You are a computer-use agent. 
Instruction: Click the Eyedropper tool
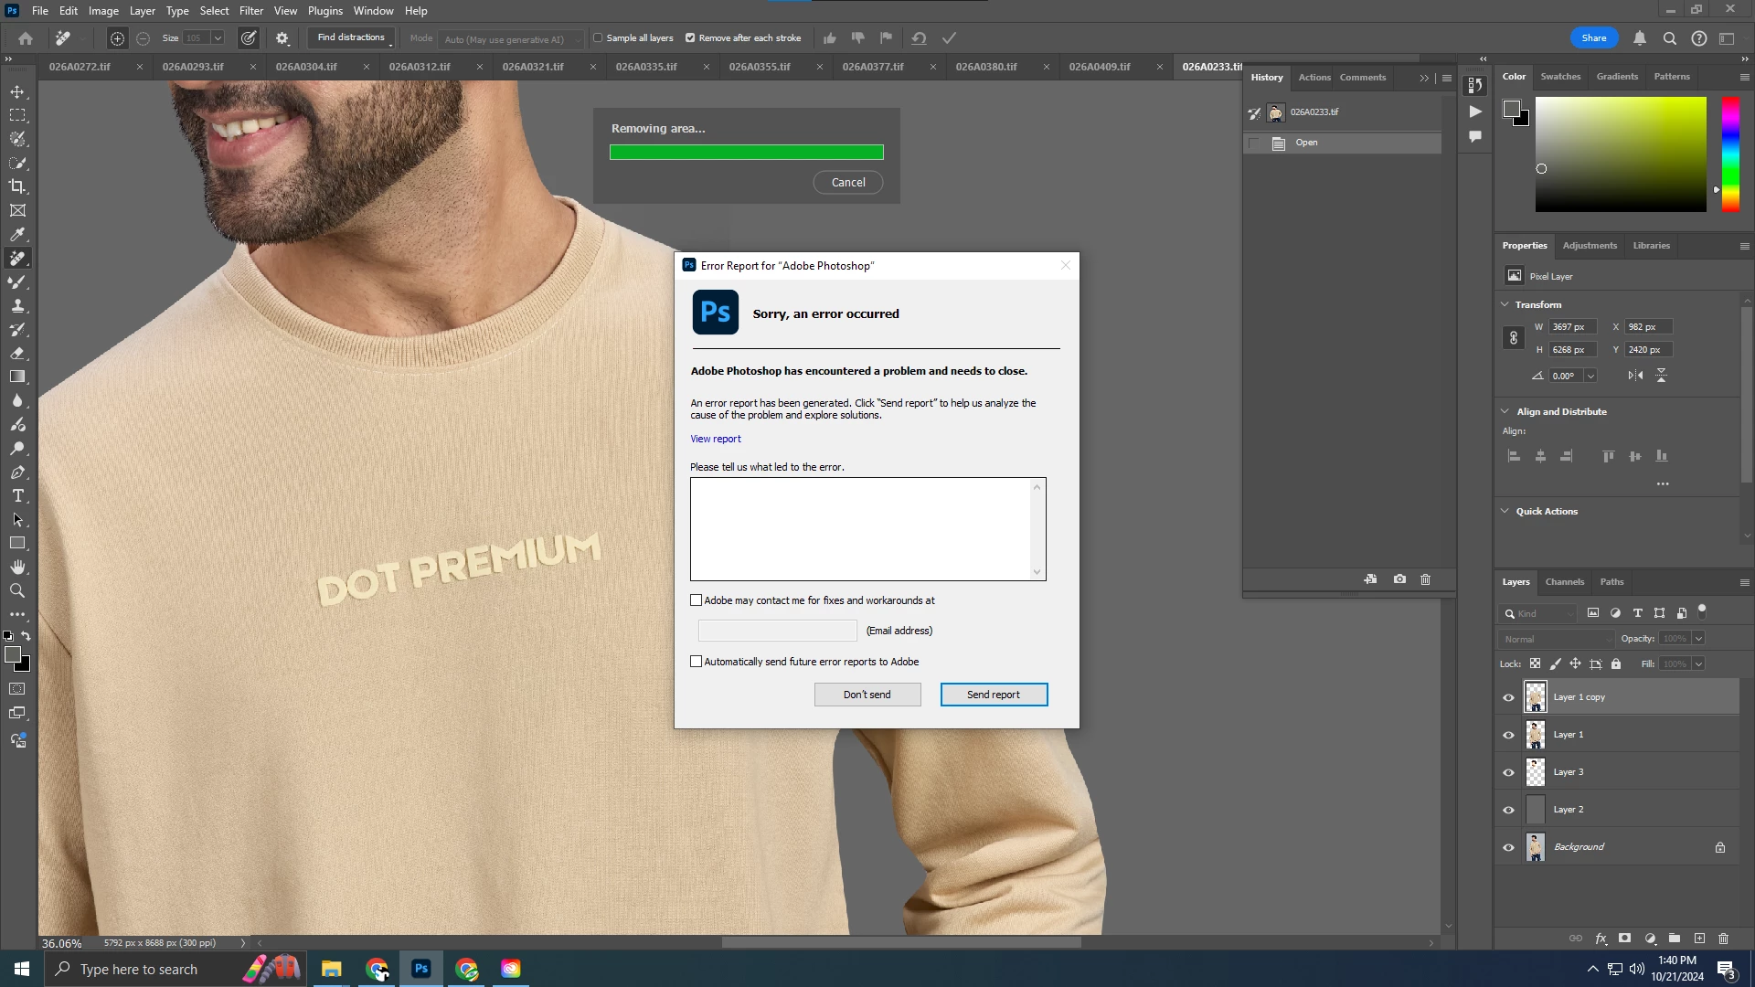point(17,234)
